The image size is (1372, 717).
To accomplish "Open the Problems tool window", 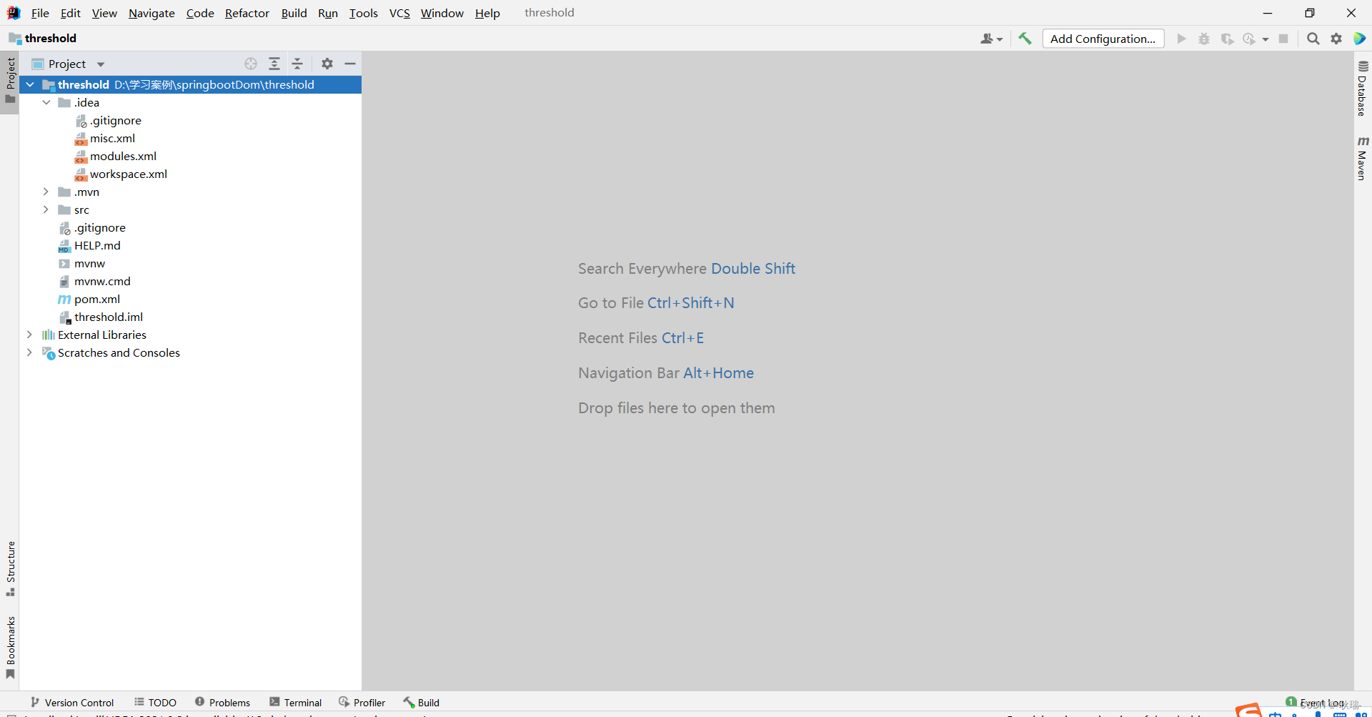I will [x=222, y=703].
